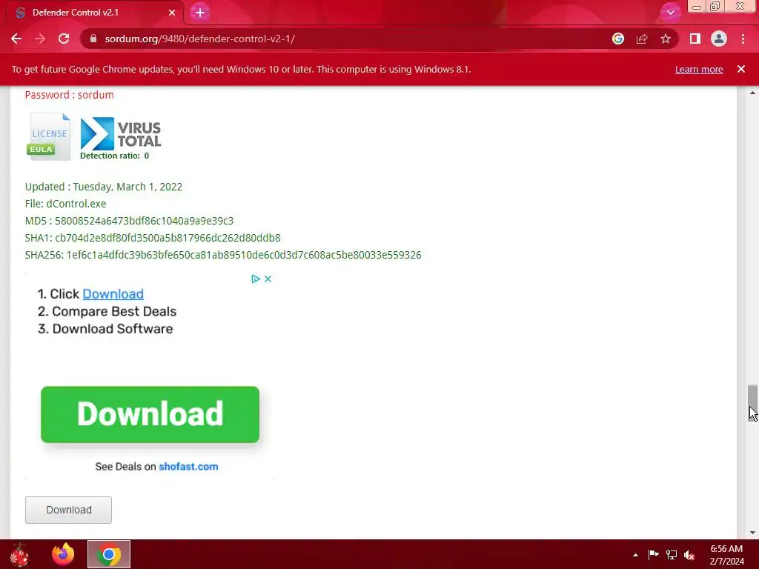Image resolution: width=759 pixels, height=569 pixels.
Task: Dismiss the Chrome update notice
Action: point(741,69)
